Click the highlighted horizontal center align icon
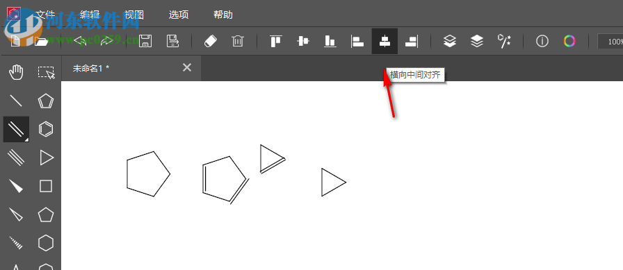Viewport: 623px width, 270px height. tap(385, 41)
